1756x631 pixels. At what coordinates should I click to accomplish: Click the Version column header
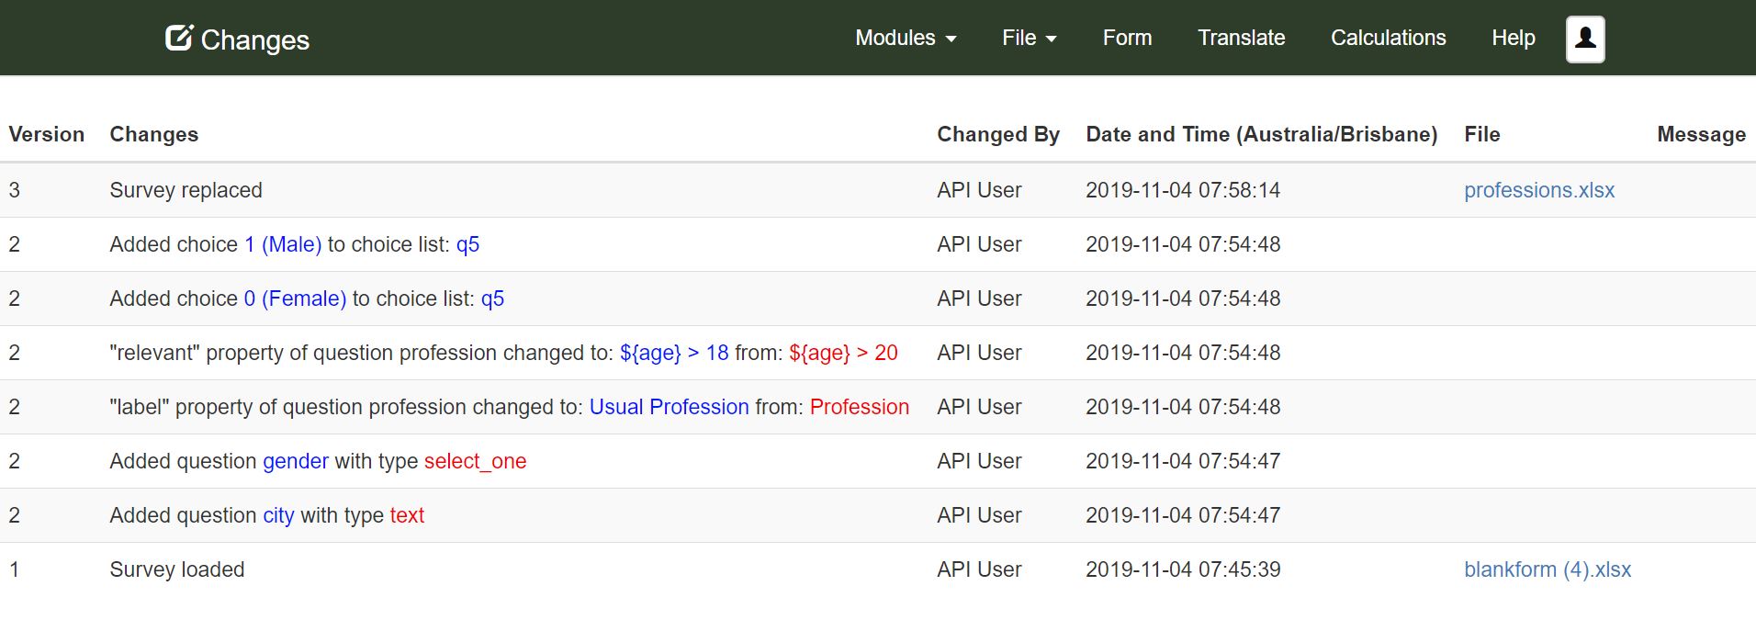click(47, 134)
